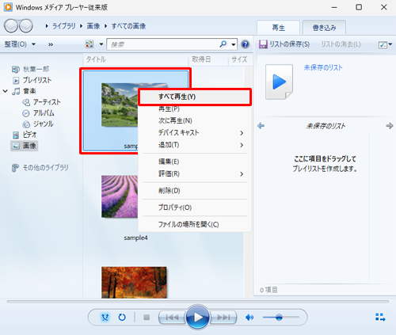This screenshot has width=396, height=335.
Task: Click the 画像 icon in sidebar
Action: click(16, 146)
